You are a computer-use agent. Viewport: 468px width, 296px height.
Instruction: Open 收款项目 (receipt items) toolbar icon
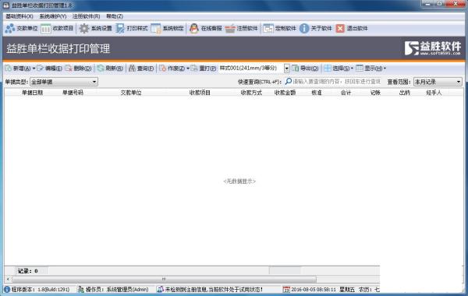pyautogui.click(x=46, y=28)
